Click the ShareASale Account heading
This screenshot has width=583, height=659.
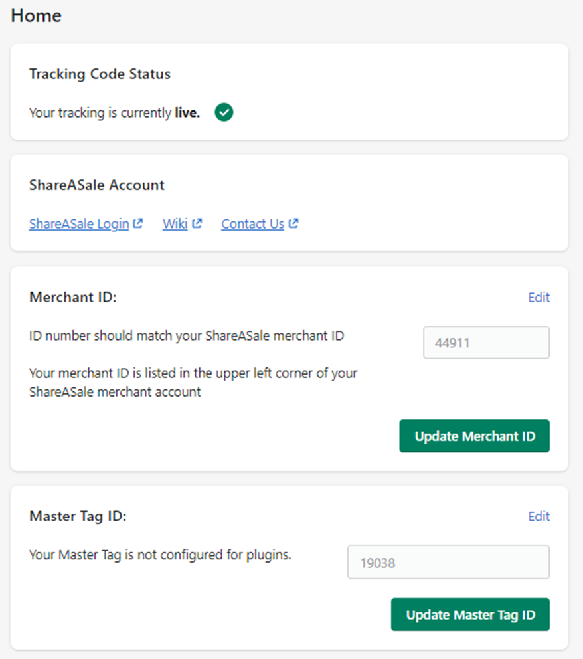pyautogui.click(x=96, y=185)
